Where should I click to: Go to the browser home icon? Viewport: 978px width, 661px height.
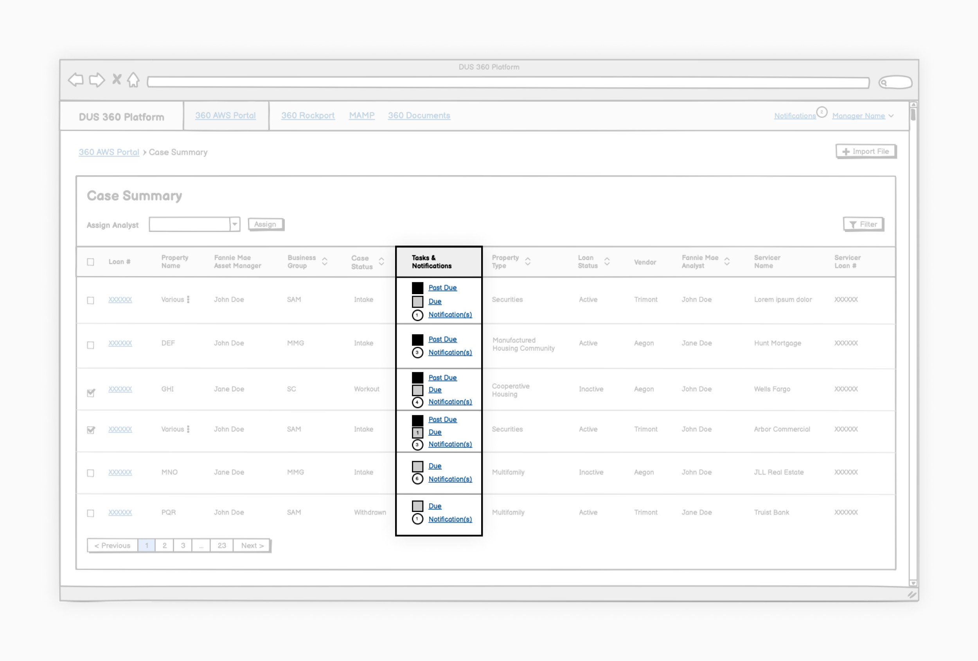pyautogui.click(x=133, y=79)
